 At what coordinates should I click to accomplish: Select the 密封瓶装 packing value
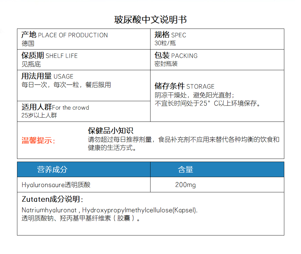point(166,64)
